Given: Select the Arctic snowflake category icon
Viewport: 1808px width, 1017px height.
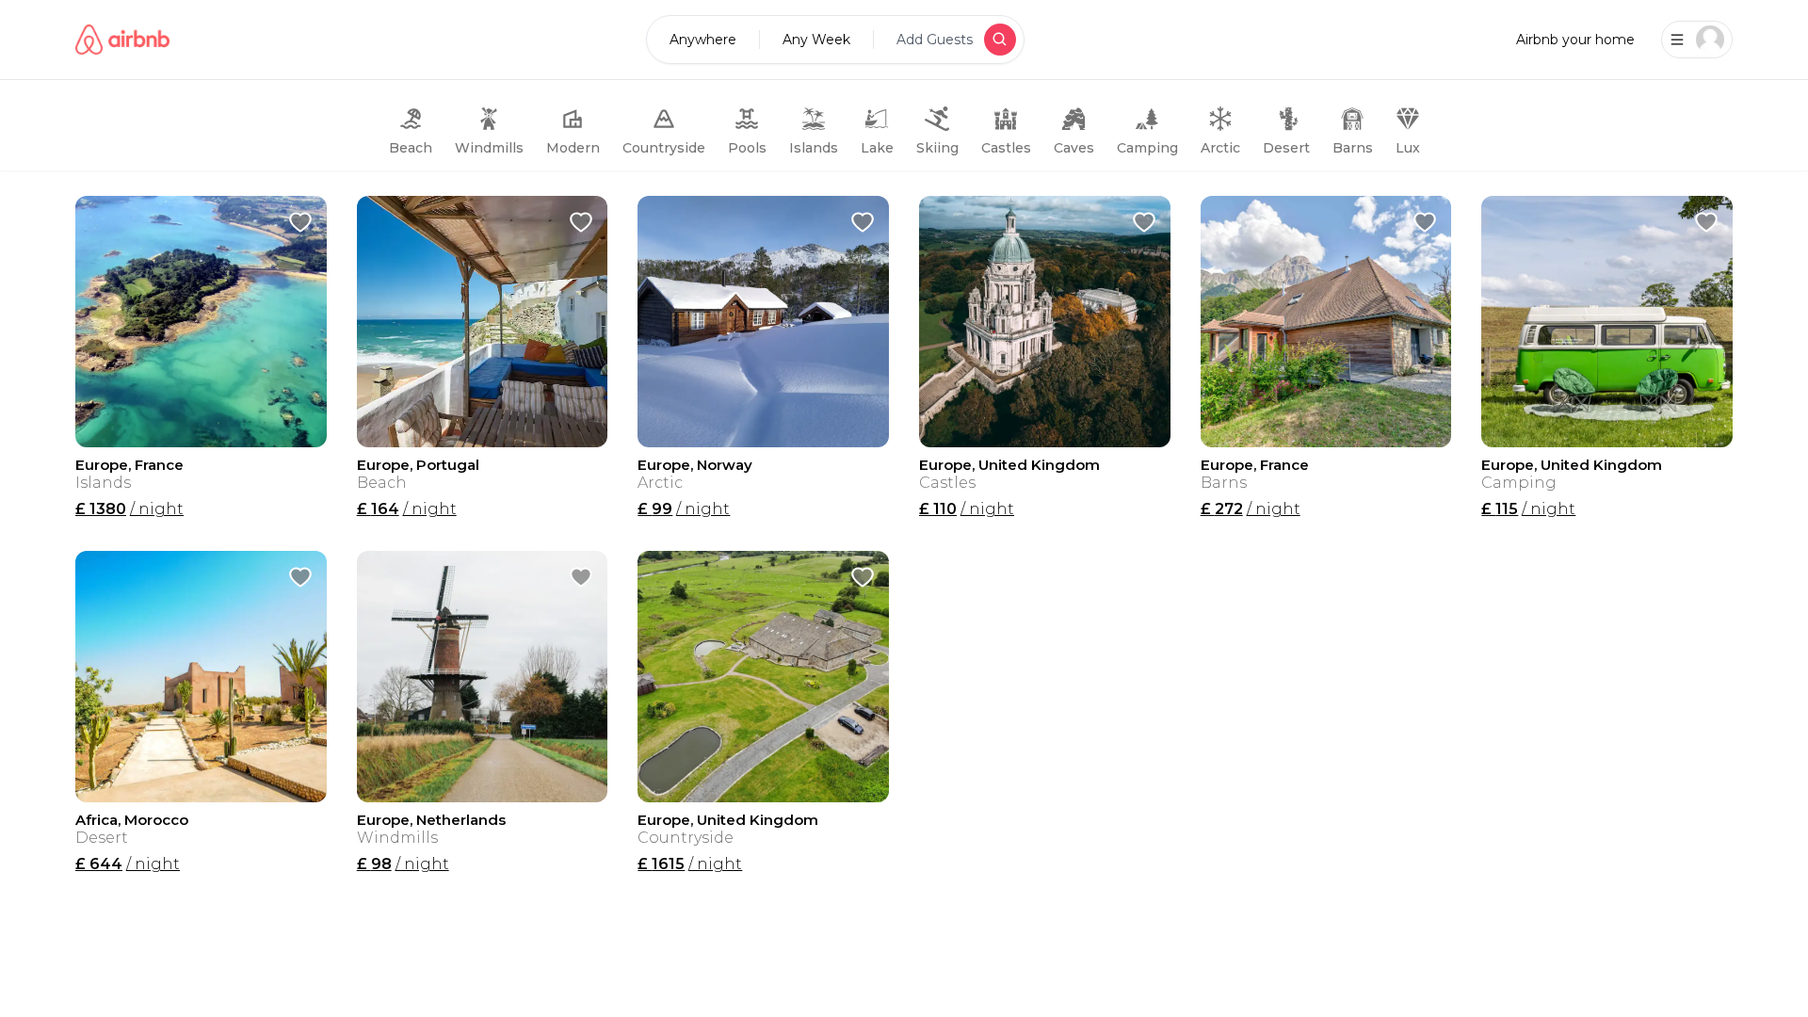Looking at the screenshot, I should pos(1220,120).
